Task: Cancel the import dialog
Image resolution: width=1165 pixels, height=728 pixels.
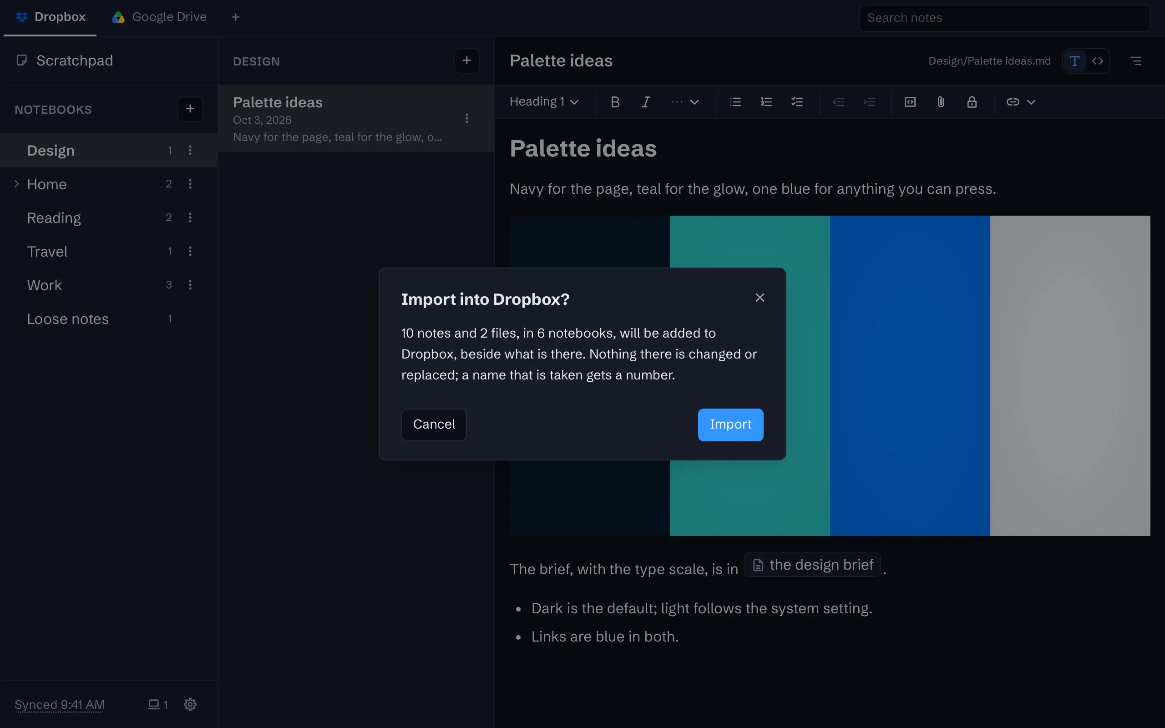Action: pyautogui.click(x=434, y=425)
